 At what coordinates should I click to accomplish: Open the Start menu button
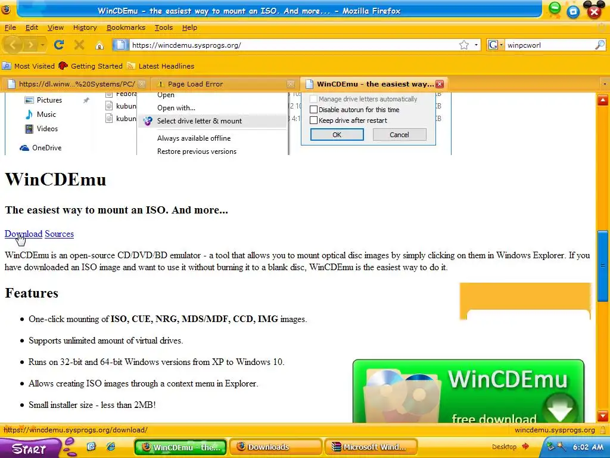pos(30,448)
